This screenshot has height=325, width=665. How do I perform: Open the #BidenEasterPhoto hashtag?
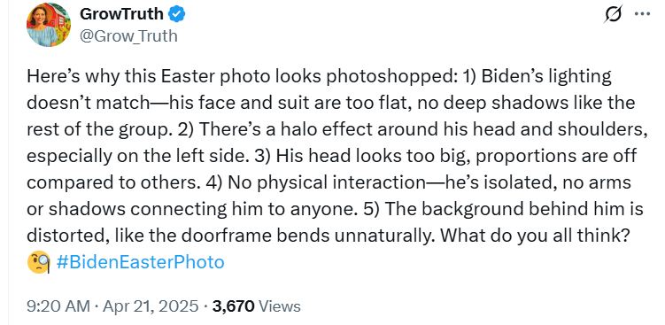click(140, 263)
